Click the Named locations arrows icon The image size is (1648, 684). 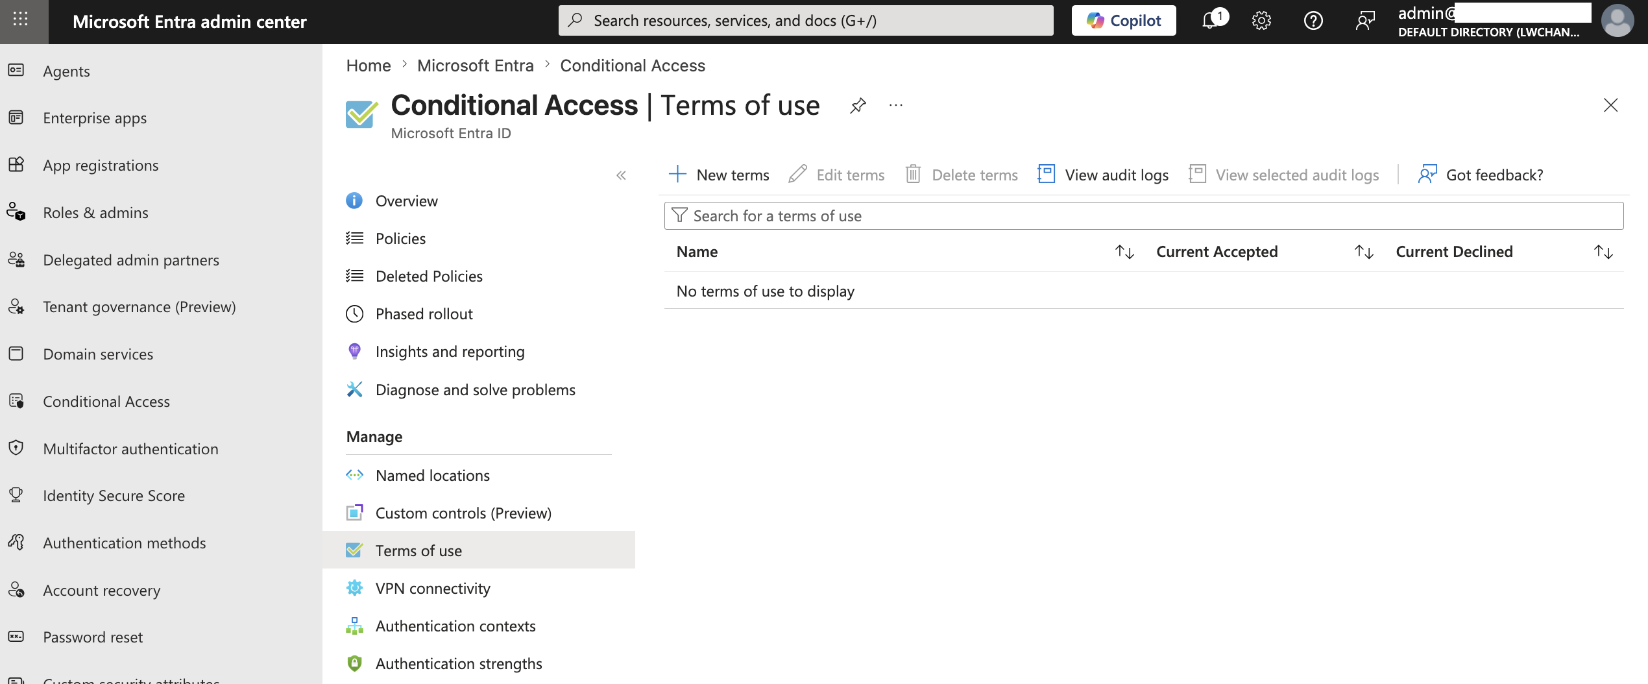point(354,476)
